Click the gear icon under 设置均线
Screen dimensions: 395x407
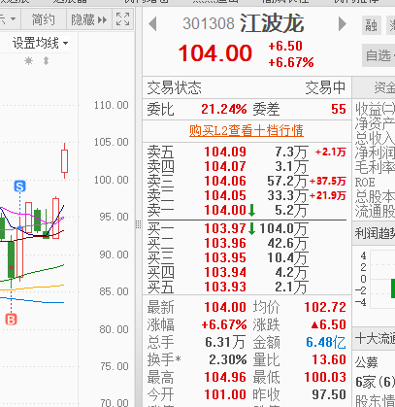29,60
